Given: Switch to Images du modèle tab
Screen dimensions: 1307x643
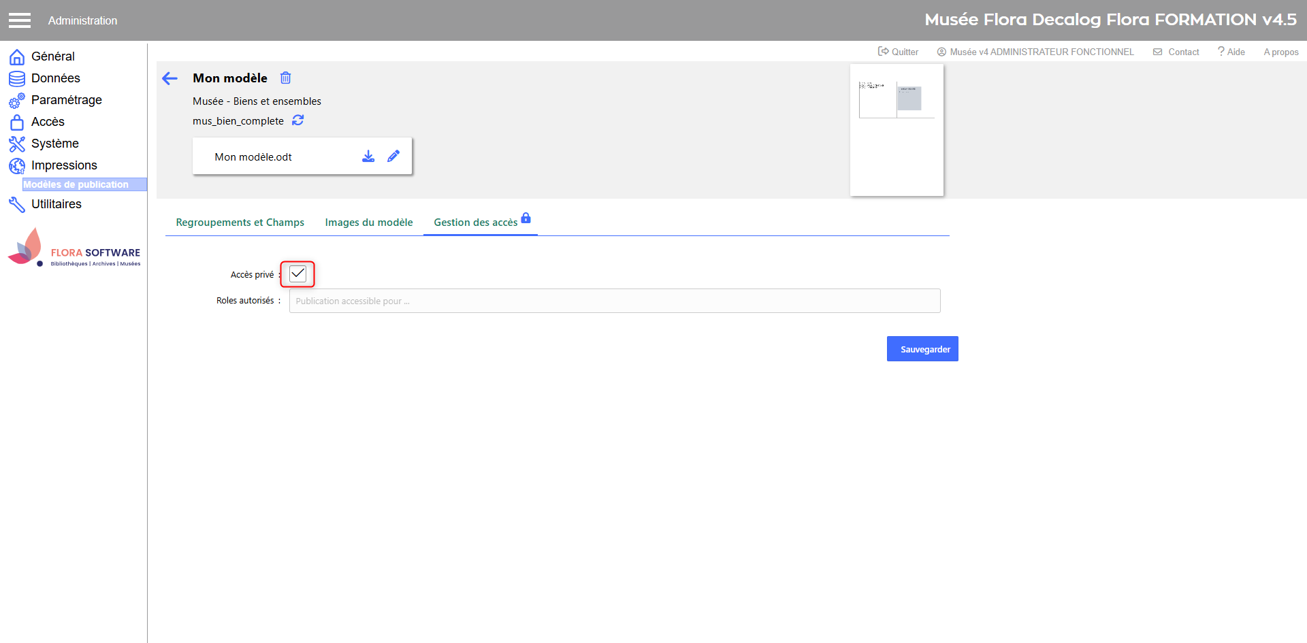Looking at the screenshot, I should pyautogui.click(x=368, y=222).
